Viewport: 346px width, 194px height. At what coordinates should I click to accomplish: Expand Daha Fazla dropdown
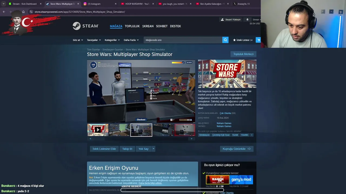pos(131,40)
